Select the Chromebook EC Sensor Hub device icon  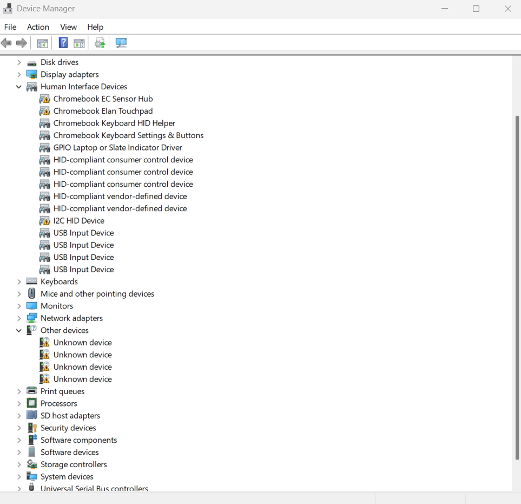45,99
